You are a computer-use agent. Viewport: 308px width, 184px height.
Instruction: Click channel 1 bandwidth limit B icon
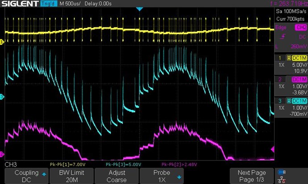[289, 58]
